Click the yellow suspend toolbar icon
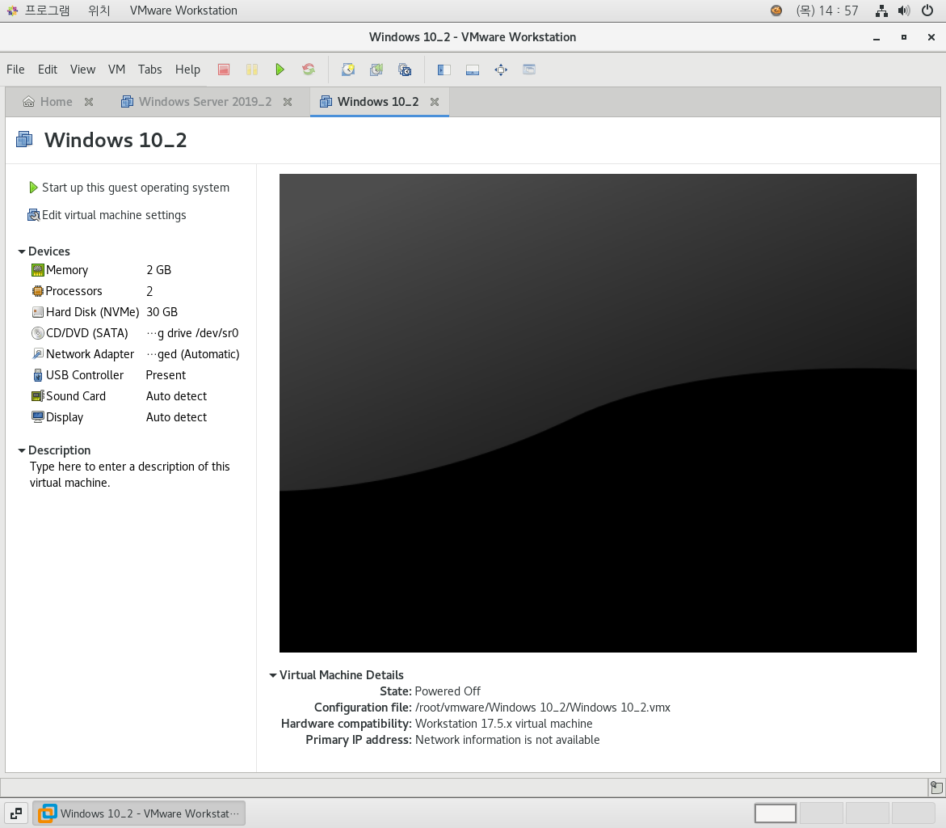The image size is (946, 828). coord(251,70)
